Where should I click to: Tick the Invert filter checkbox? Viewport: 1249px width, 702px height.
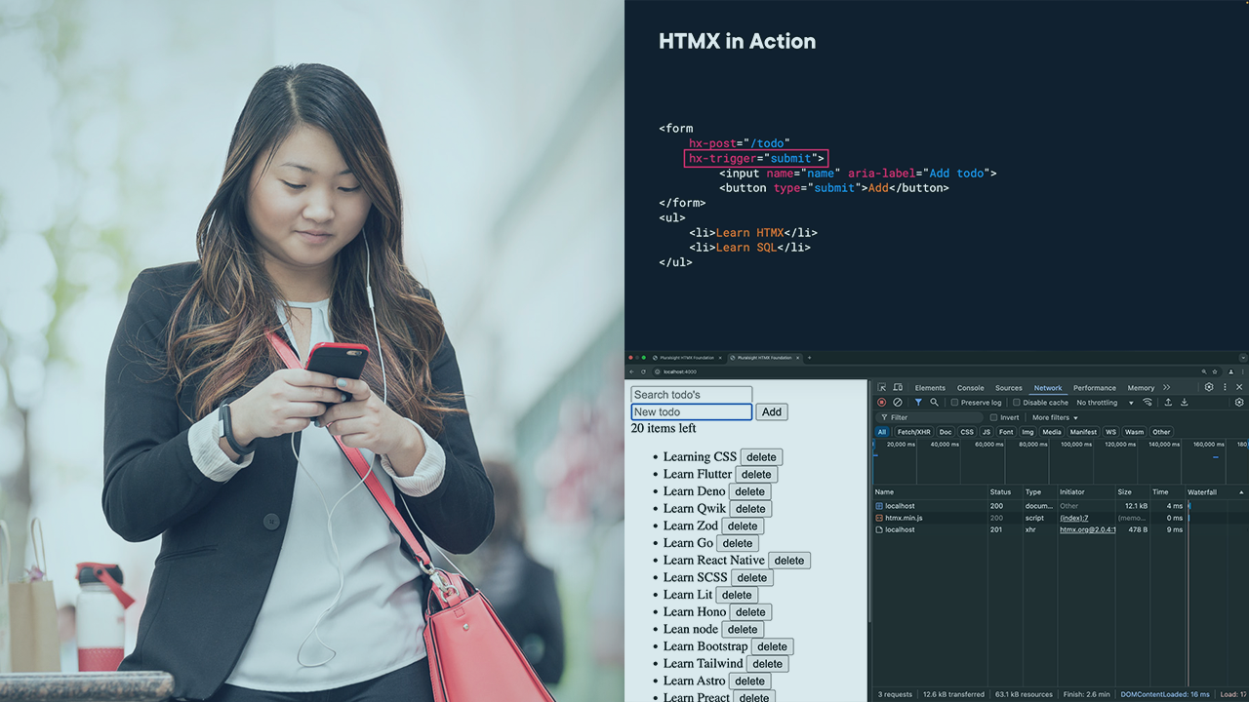tap(994, 417)
